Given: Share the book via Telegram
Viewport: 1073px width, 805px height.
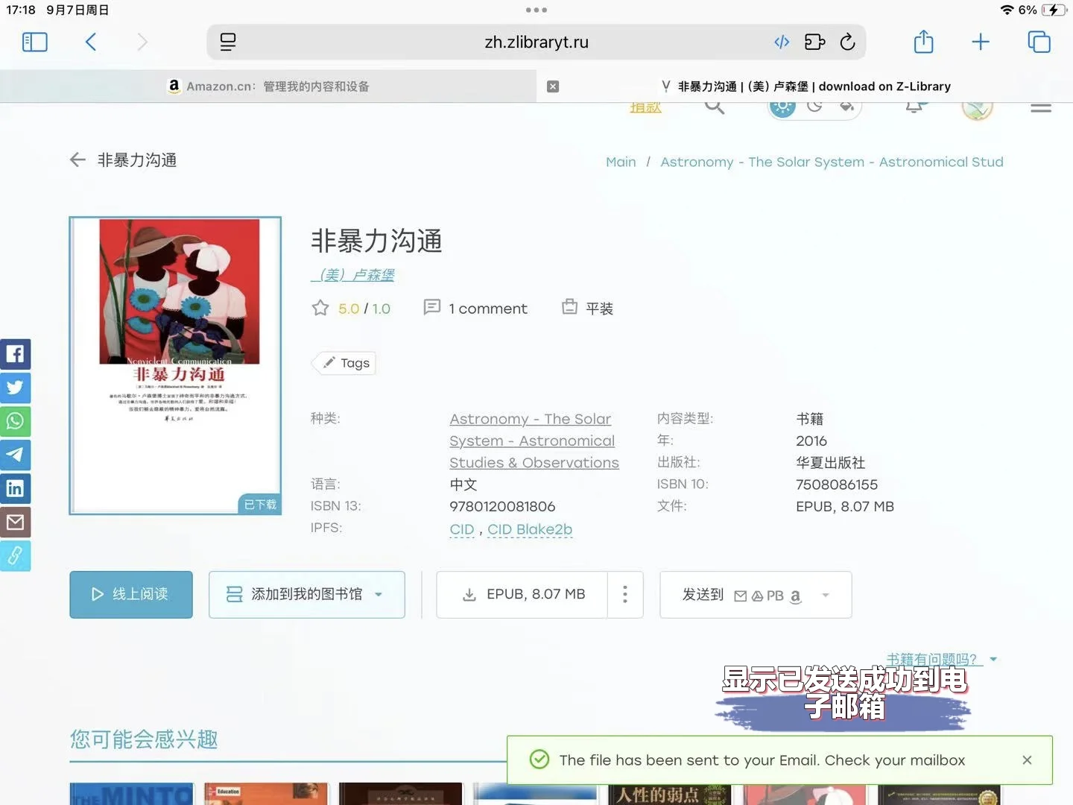Looking at the screenshot, I should [x=15, y=455].
